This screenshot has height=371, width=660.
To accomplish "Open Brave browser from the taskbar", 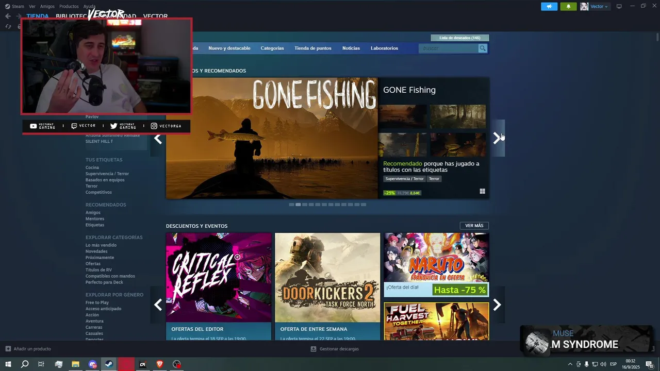I will pyautogui.click(x=160, y=364).
